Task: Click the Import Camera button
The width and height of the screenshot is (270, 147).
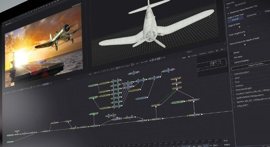Action: click(x=256, y=65)
